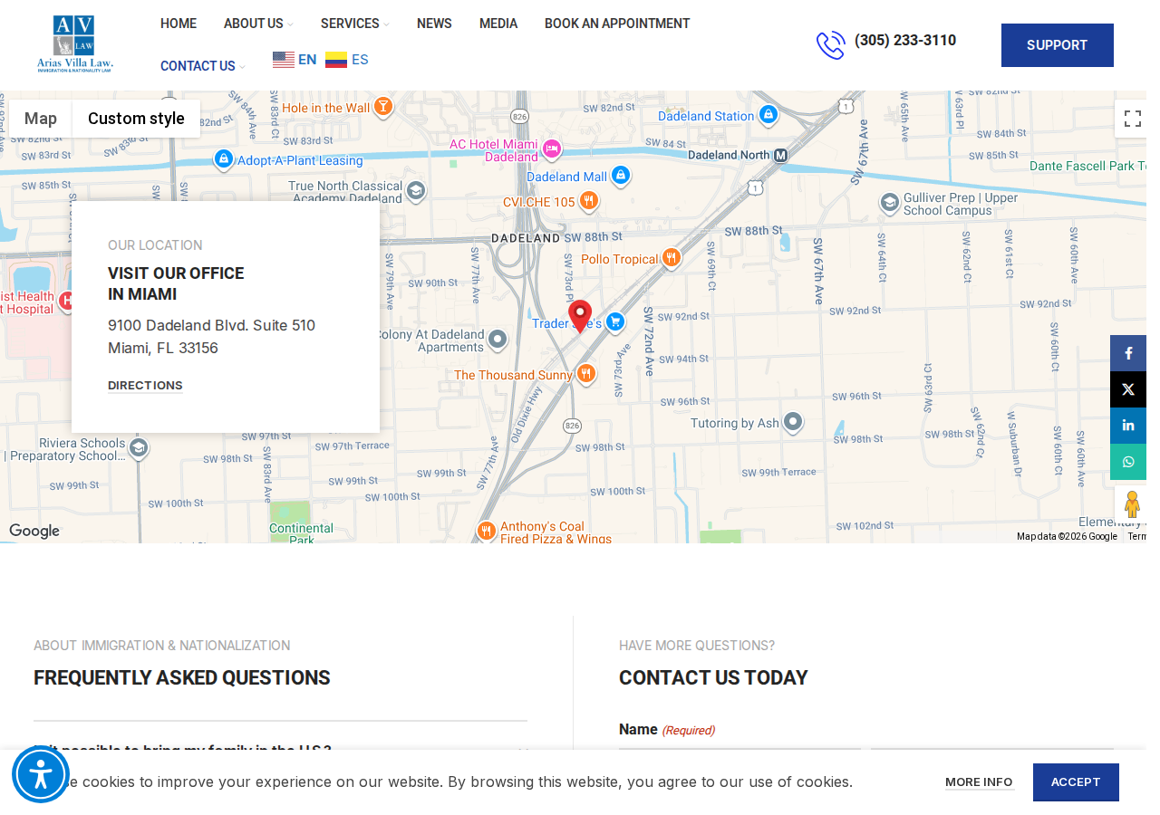This screenshot has width=1160, height=815.
Task: Click the CVI.CHE 105 restaurant marker
Action: point(589,200)
